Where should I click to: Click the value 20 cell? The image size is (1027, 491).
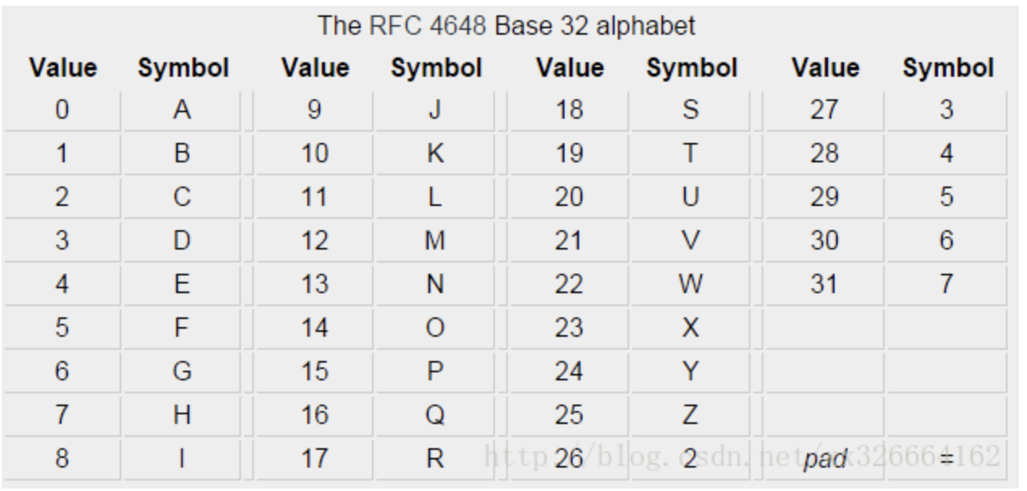click(570, 197)
